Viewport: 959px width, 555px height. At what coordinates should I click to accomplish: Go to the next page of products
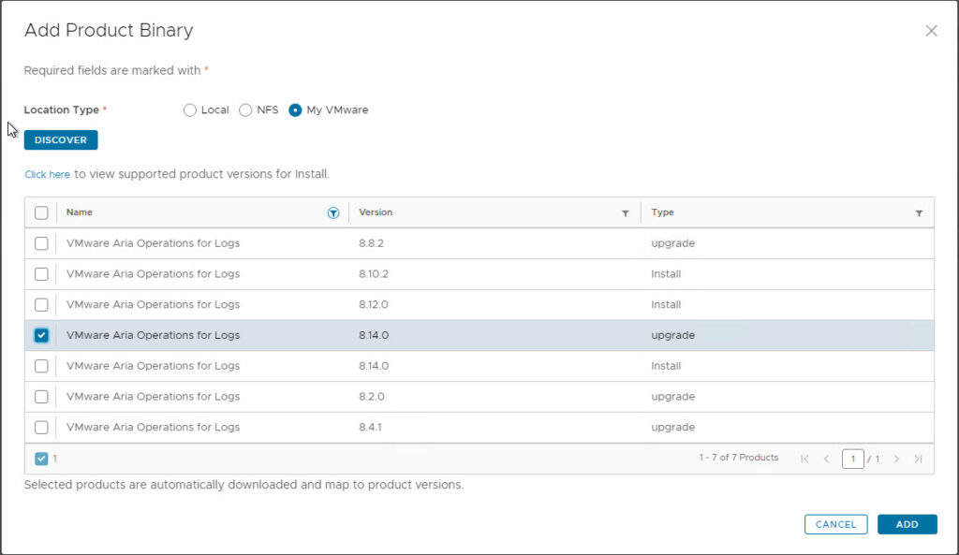(896, 458)
